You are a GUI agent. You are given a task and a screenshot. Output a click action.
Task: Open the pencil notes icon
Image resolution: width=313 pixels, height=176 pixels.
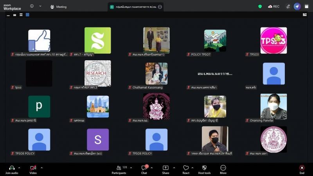coord(288,7)
